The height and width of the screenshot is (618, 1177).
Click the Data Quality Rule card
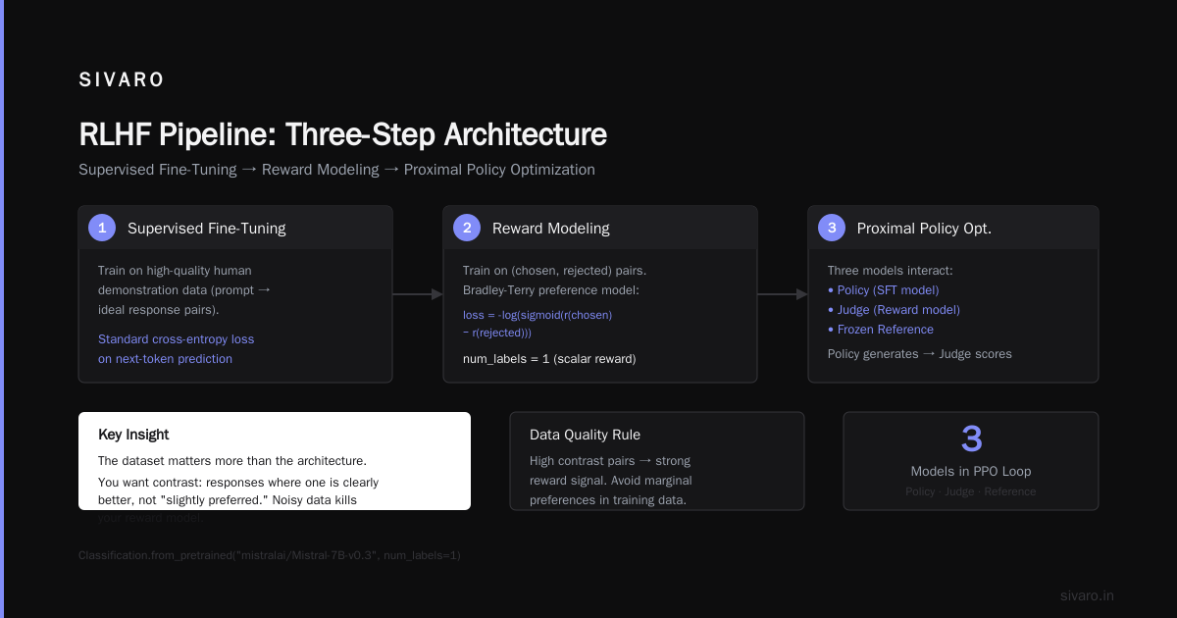[x=657, y=461]
